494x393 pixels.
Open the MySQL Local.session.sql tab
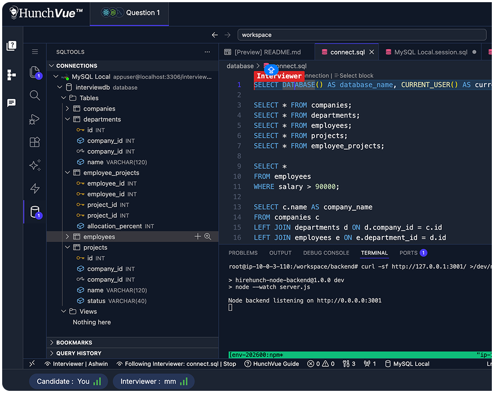(430, 52)
